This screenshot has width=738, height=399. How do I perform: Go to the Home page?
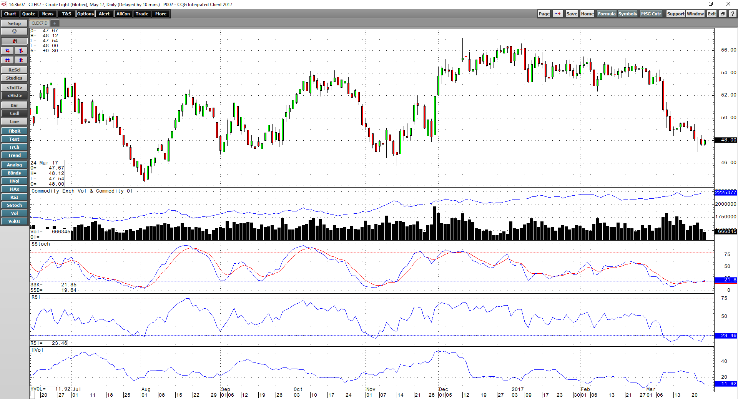coord(587,14)
